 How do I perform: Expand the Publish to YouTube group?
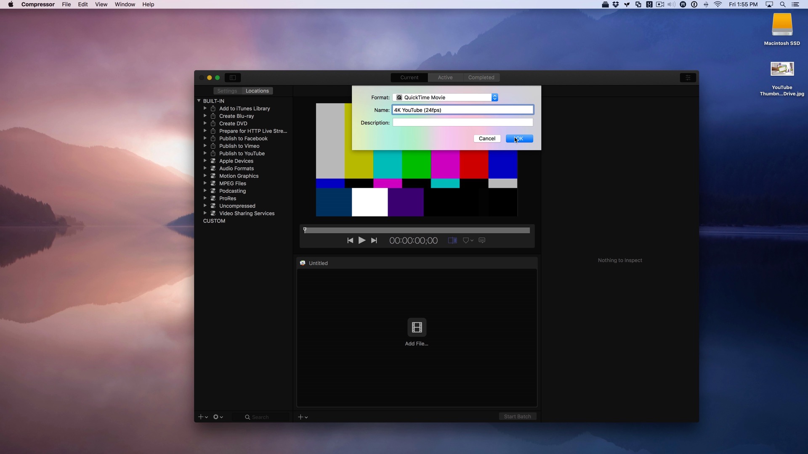coord(205,153)
